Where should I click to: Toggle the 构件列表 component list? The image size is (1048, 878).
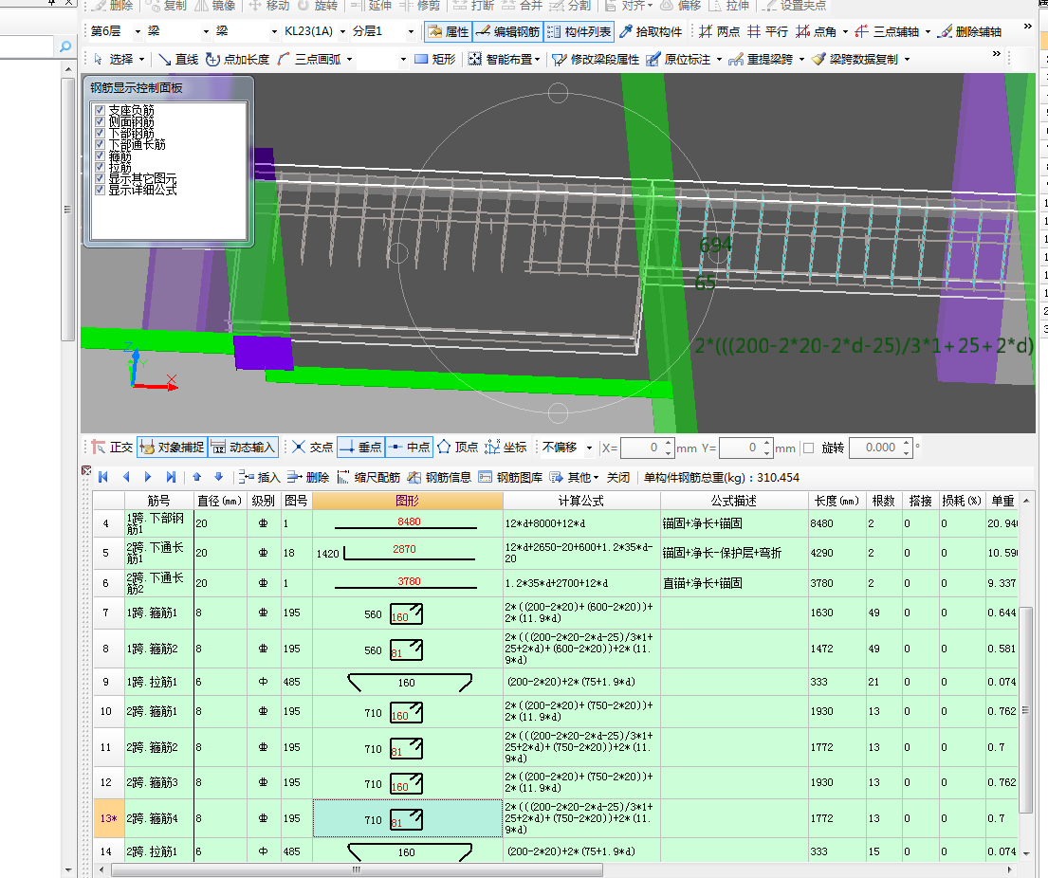click(x=579, y=31)
